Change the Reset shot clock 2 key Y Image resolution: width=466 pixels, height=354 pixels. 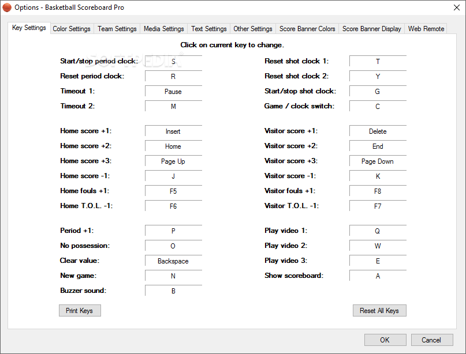click(378, 76)
